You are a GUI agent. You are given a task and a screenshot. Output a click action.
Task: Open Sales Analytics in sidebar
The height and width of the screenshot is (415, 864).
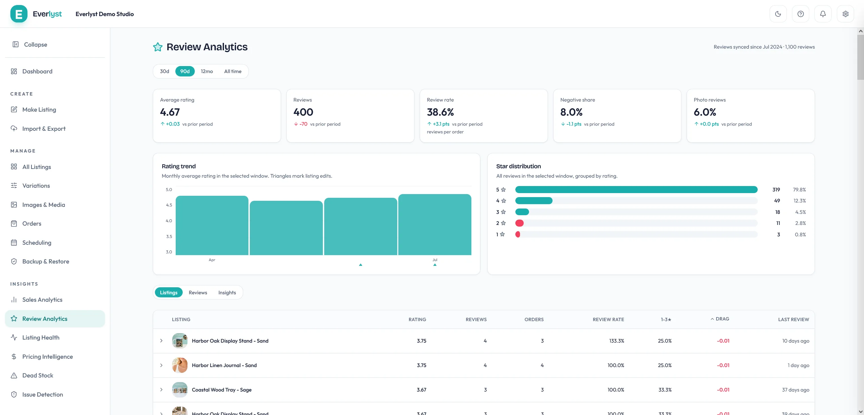[55, 299]
